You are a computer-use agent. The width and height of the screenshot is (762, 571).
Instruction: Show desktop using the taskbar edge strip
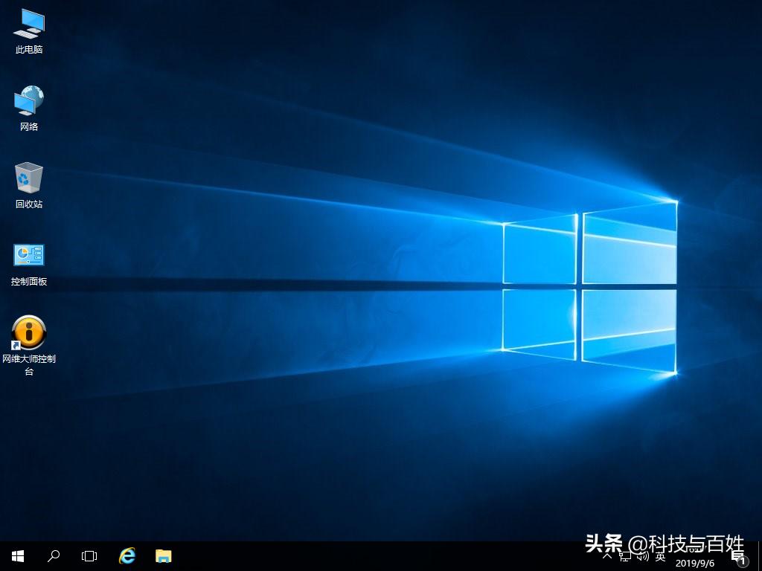761,556
